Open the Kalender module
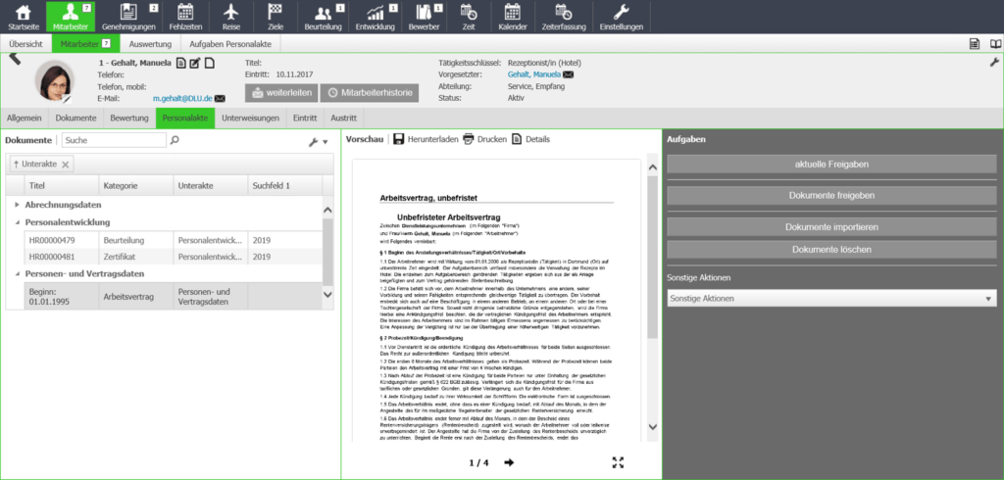The image size is (1004, 480). [512, 17]
